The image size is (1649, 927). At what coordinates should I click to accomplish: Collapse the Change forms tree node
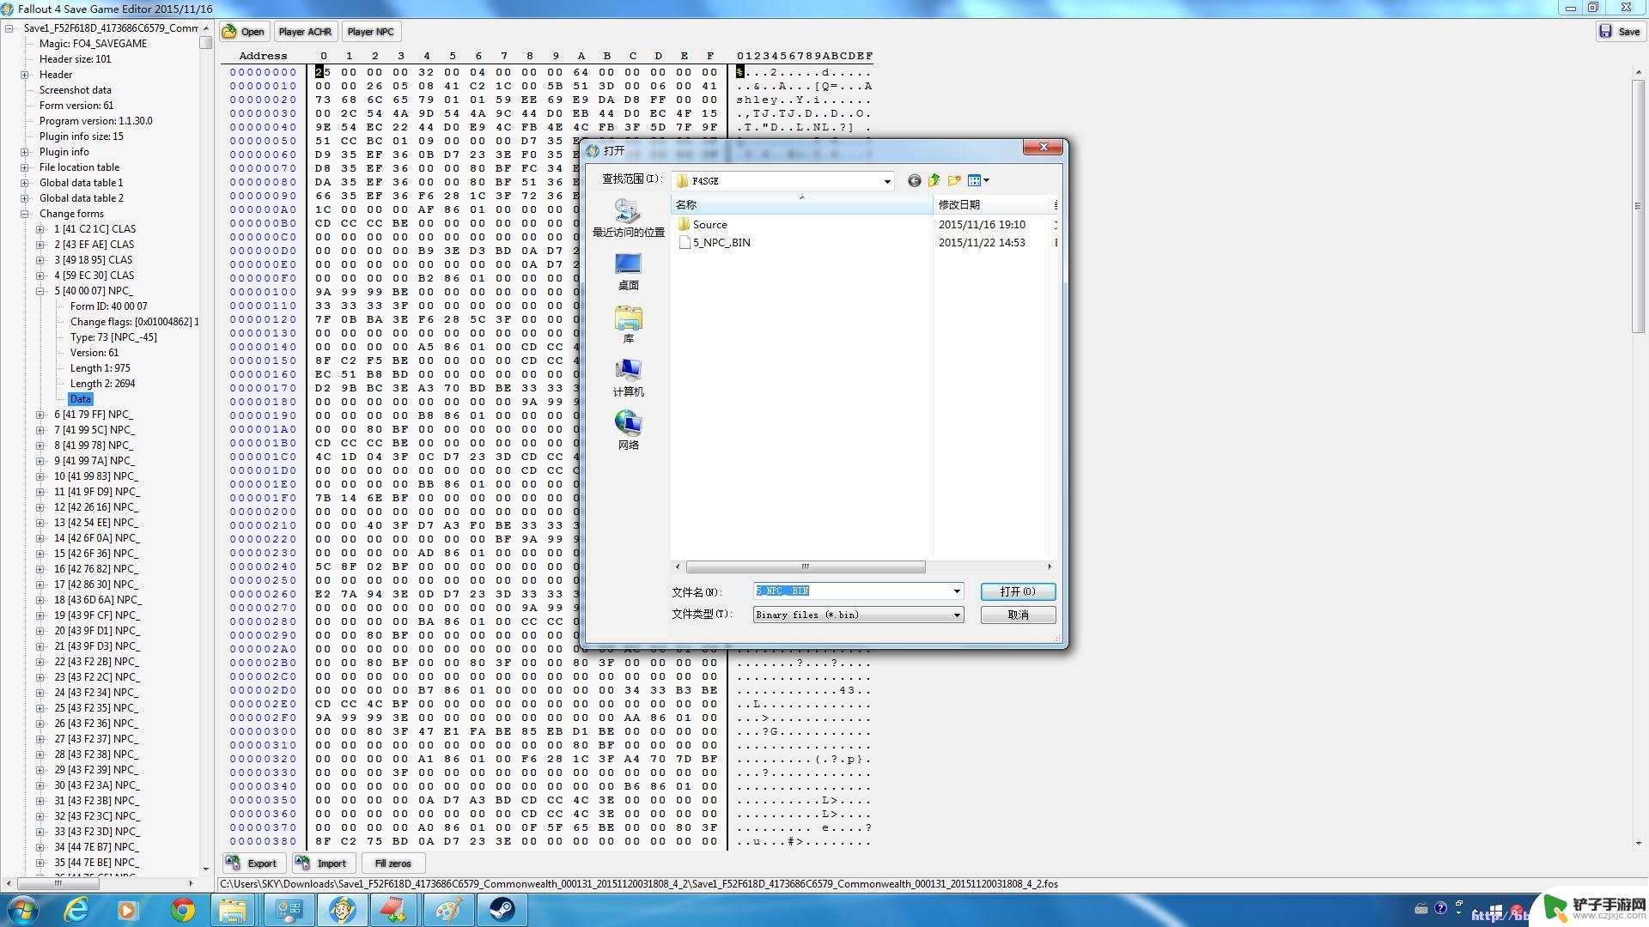pos(25,214)
